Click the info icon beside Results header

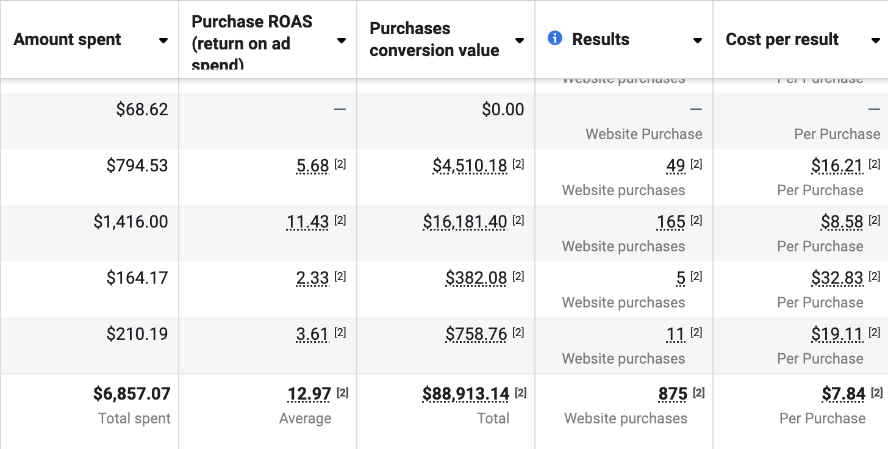click(554, 38)
